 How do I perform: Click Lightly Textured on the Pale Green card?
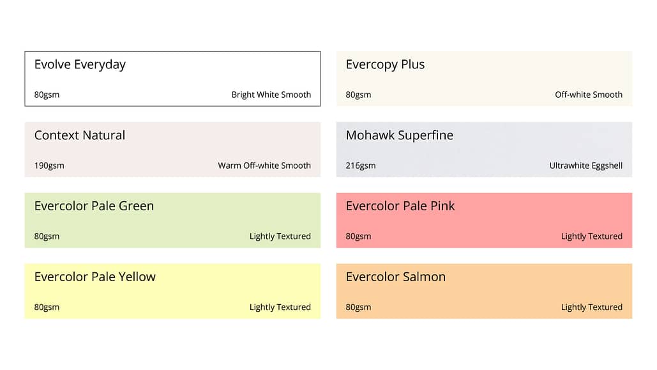pos(280,236)
